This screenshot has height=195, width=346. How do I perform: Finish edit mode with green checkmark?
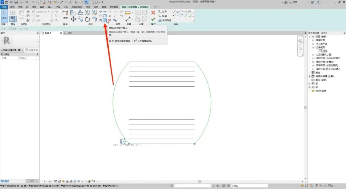point(153,20)
